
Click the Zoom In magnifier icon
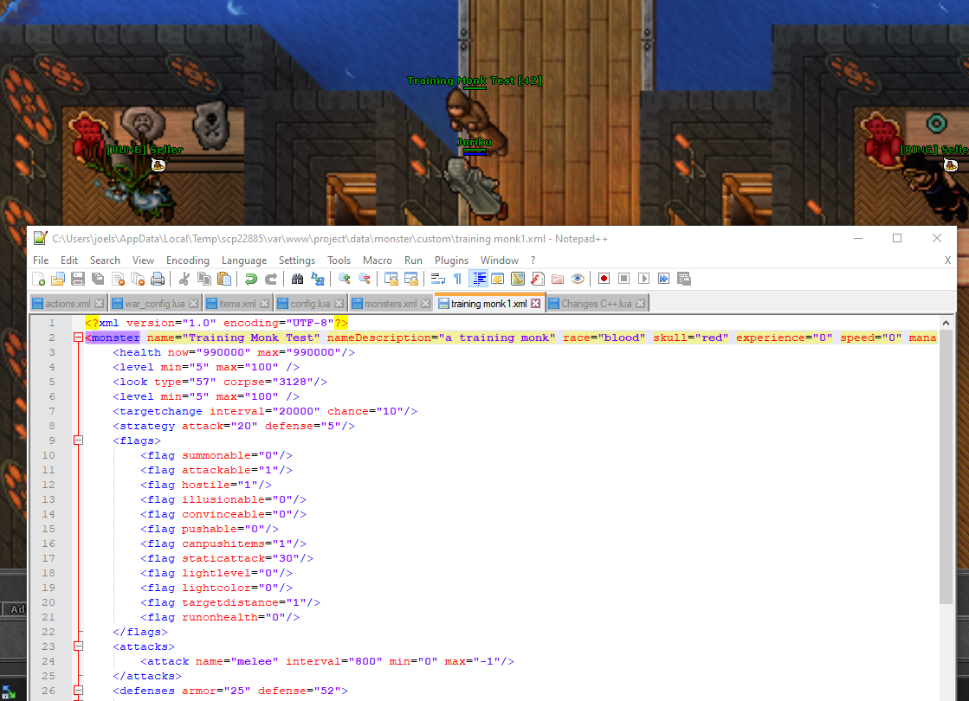pos(345,280)
